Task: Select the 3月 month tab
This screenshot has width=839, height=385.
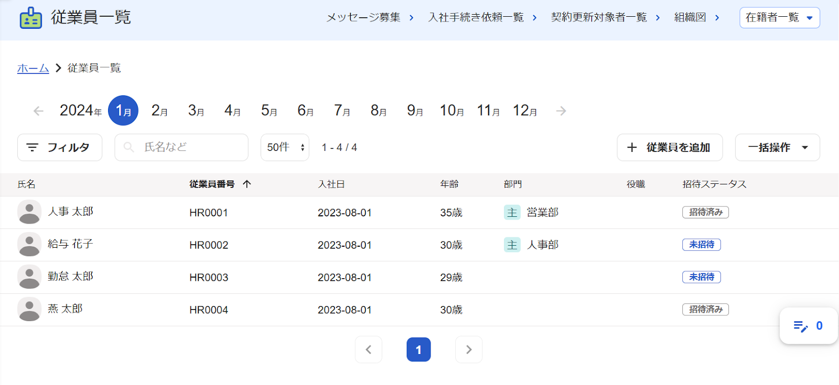Action: (196, 111)
